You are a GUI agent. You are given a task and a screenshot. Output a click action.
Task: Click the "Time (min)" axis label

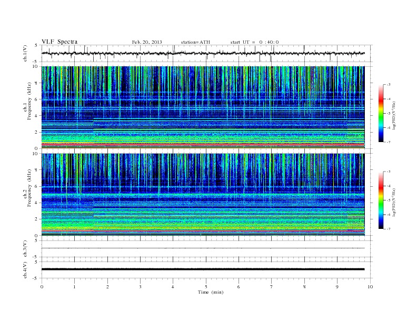[211, 292]
